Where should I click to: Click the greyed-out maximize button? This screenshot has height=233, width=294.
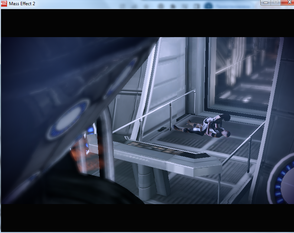[275, 2]
